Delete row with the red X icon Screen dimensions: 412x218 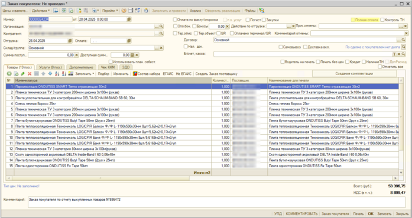click(30, 74)
